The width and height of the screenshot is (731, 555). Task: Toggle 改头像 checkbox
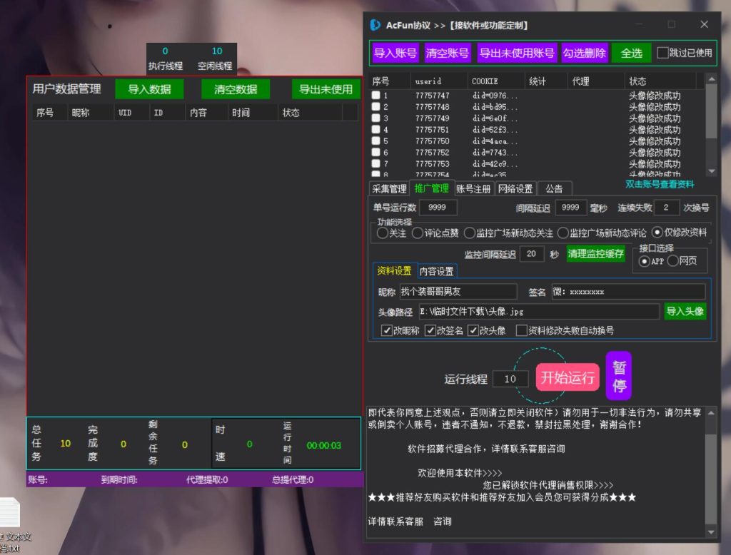pos(473,330)
